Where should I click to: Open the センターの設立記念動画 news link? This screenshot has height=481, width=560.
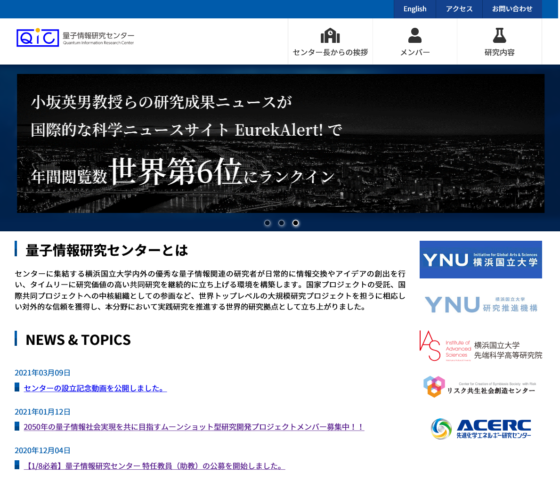pyautogui.click(x=95, y=388)
